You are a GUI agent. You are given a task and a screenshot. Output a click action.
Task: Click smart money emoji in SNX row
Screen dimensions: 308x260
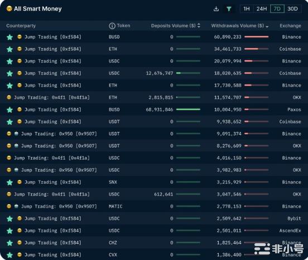coord(20,182)
